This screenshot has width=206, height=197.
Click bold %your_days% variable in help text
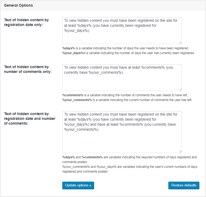click(73, 53)
